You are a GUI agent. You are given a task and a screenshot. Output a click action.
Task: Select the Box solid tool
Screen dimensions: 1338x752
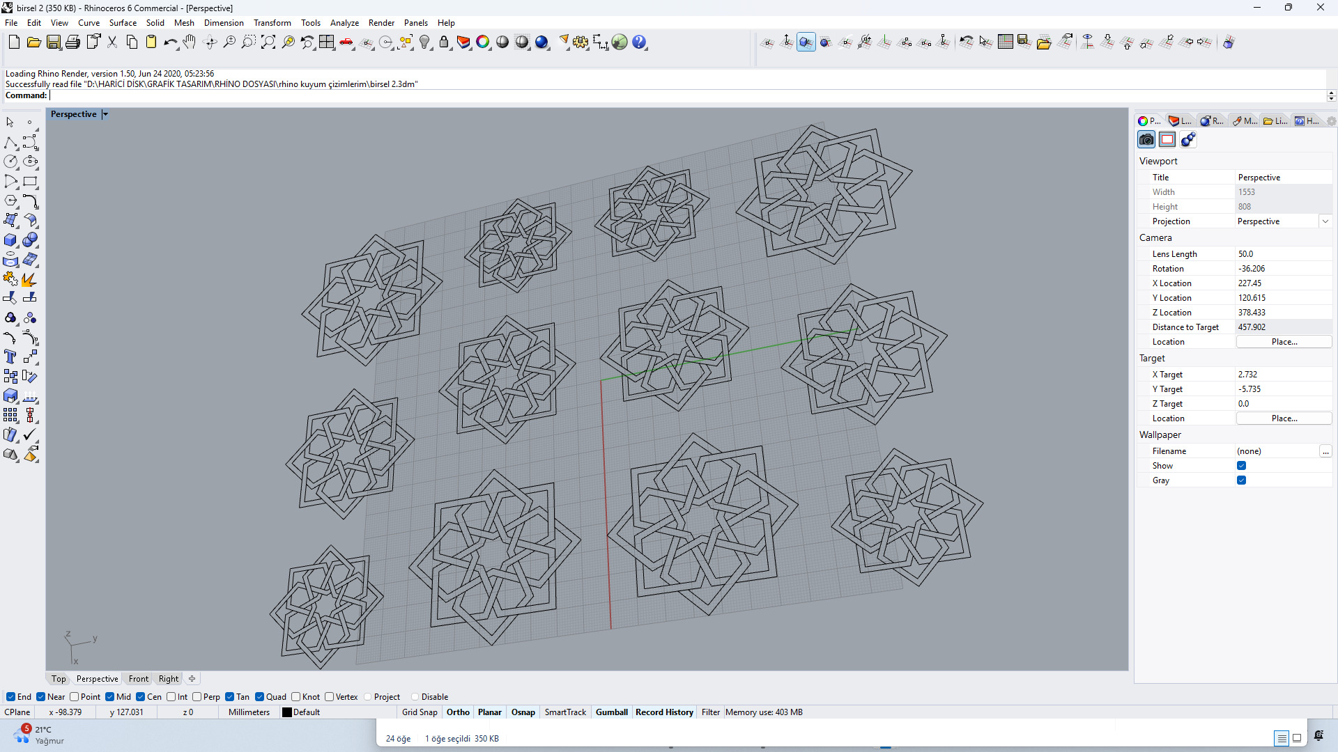pos(10,240)
